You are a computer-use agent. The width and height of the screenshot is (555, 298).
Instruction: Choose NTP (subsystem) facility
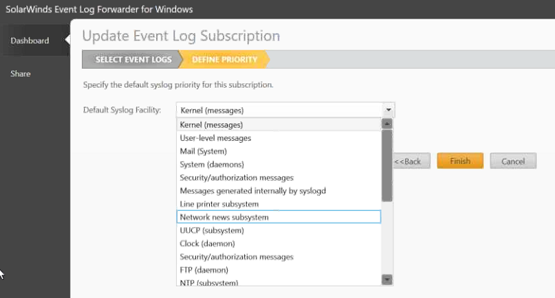[x=279, y=282]
